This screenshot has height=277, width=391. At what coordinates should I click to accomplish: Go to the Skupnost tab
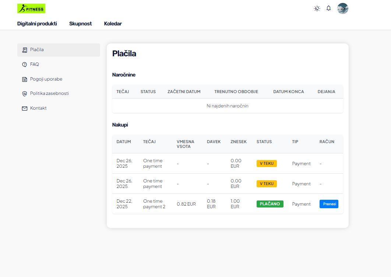(80, 24)
